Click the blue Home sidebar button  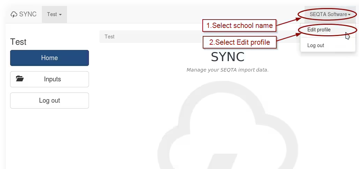pyautogui.click(x=50, y=58)
